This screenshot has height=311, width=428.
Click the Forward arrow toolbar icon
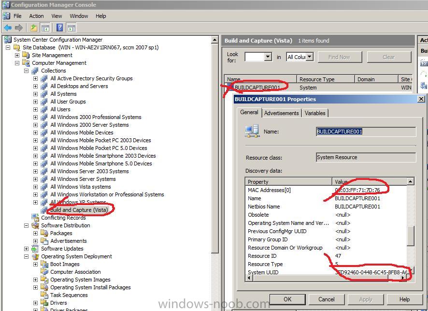click(18, 28)
